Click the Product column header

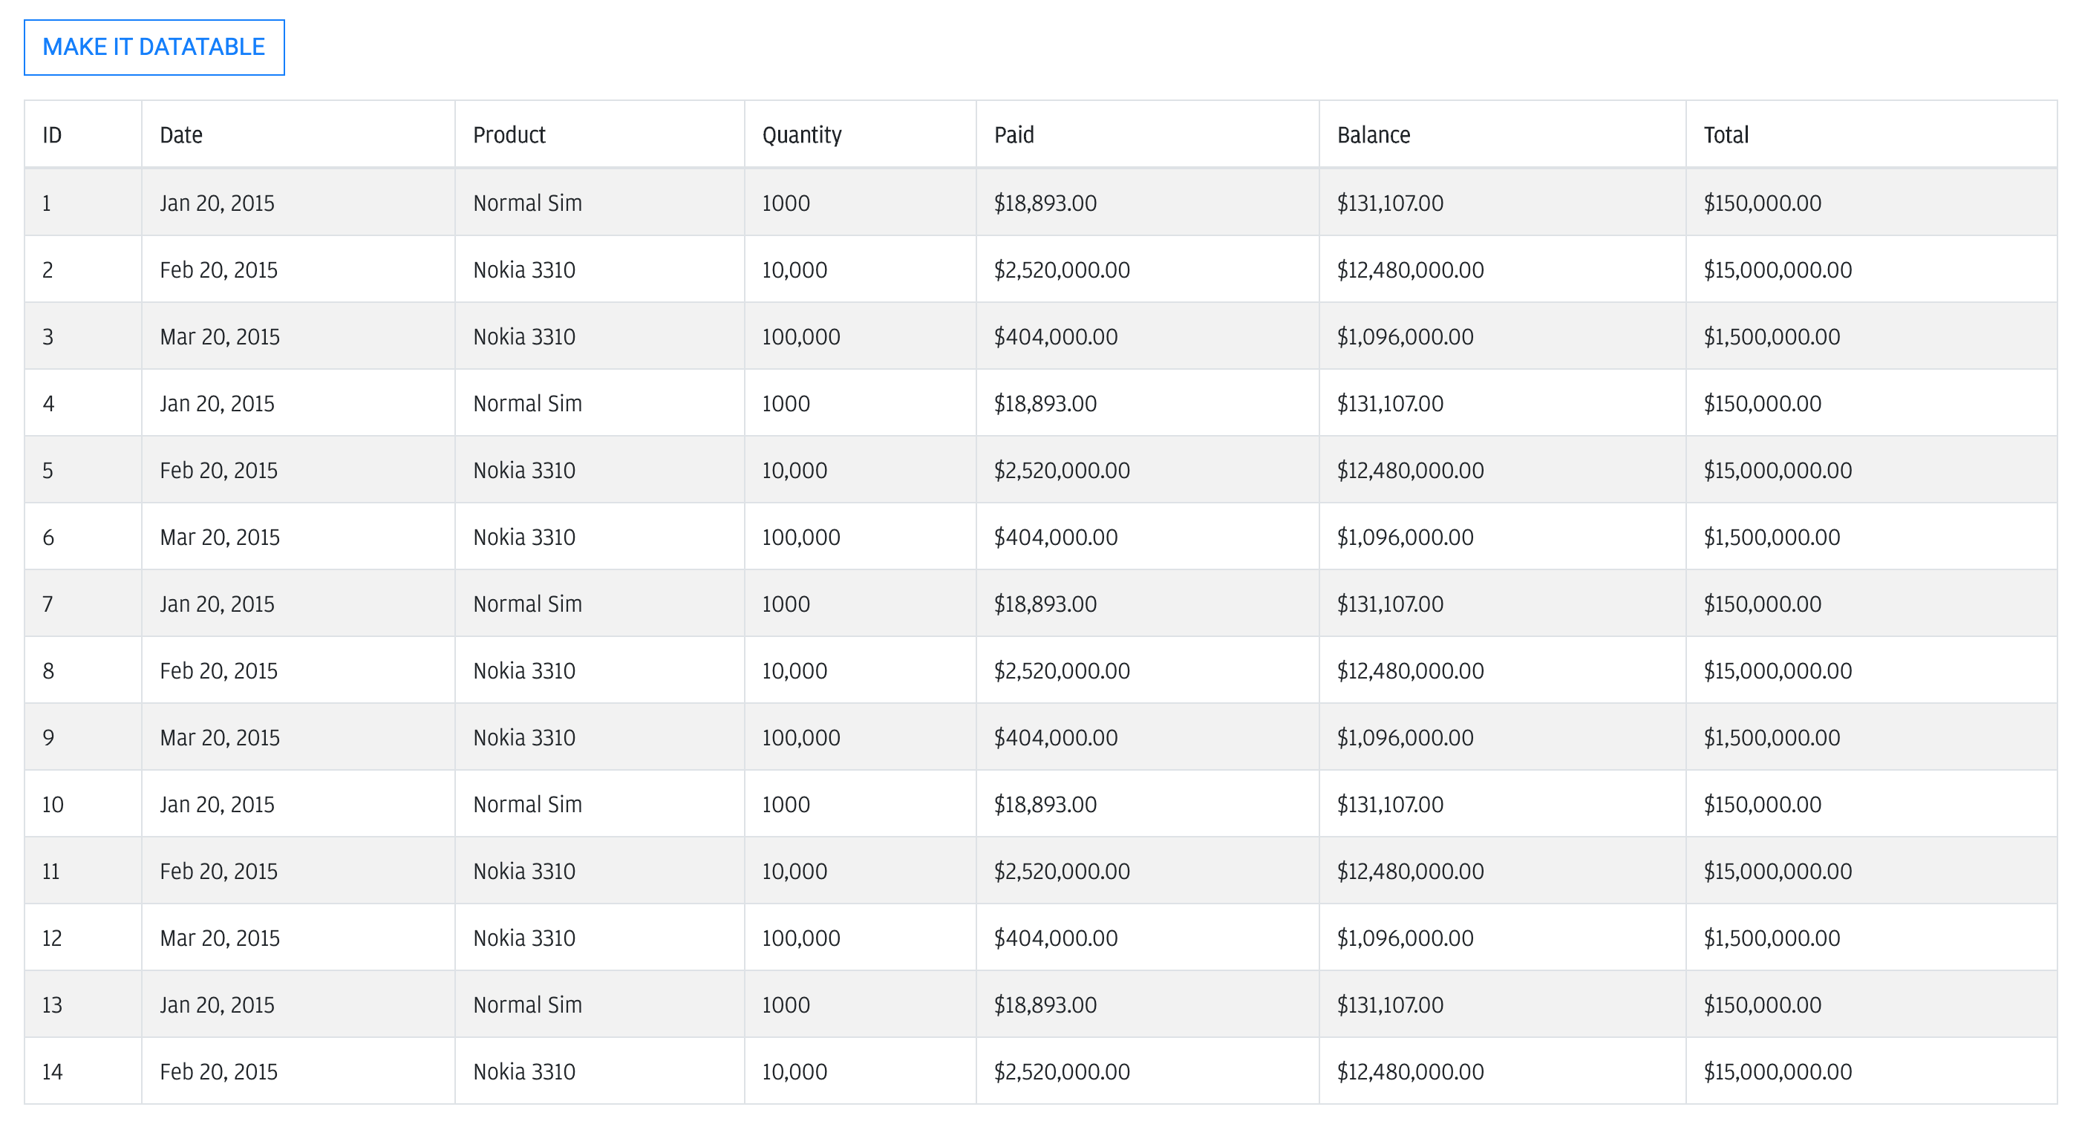pos(600,134)
